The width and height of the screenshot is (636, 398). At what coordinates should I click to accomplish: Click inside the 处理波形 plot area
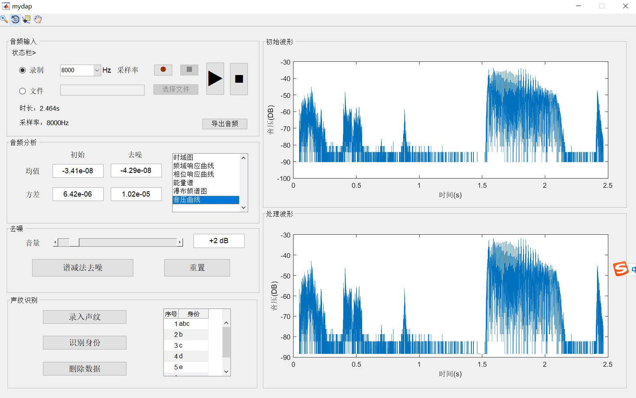click(x=450, y=296)
